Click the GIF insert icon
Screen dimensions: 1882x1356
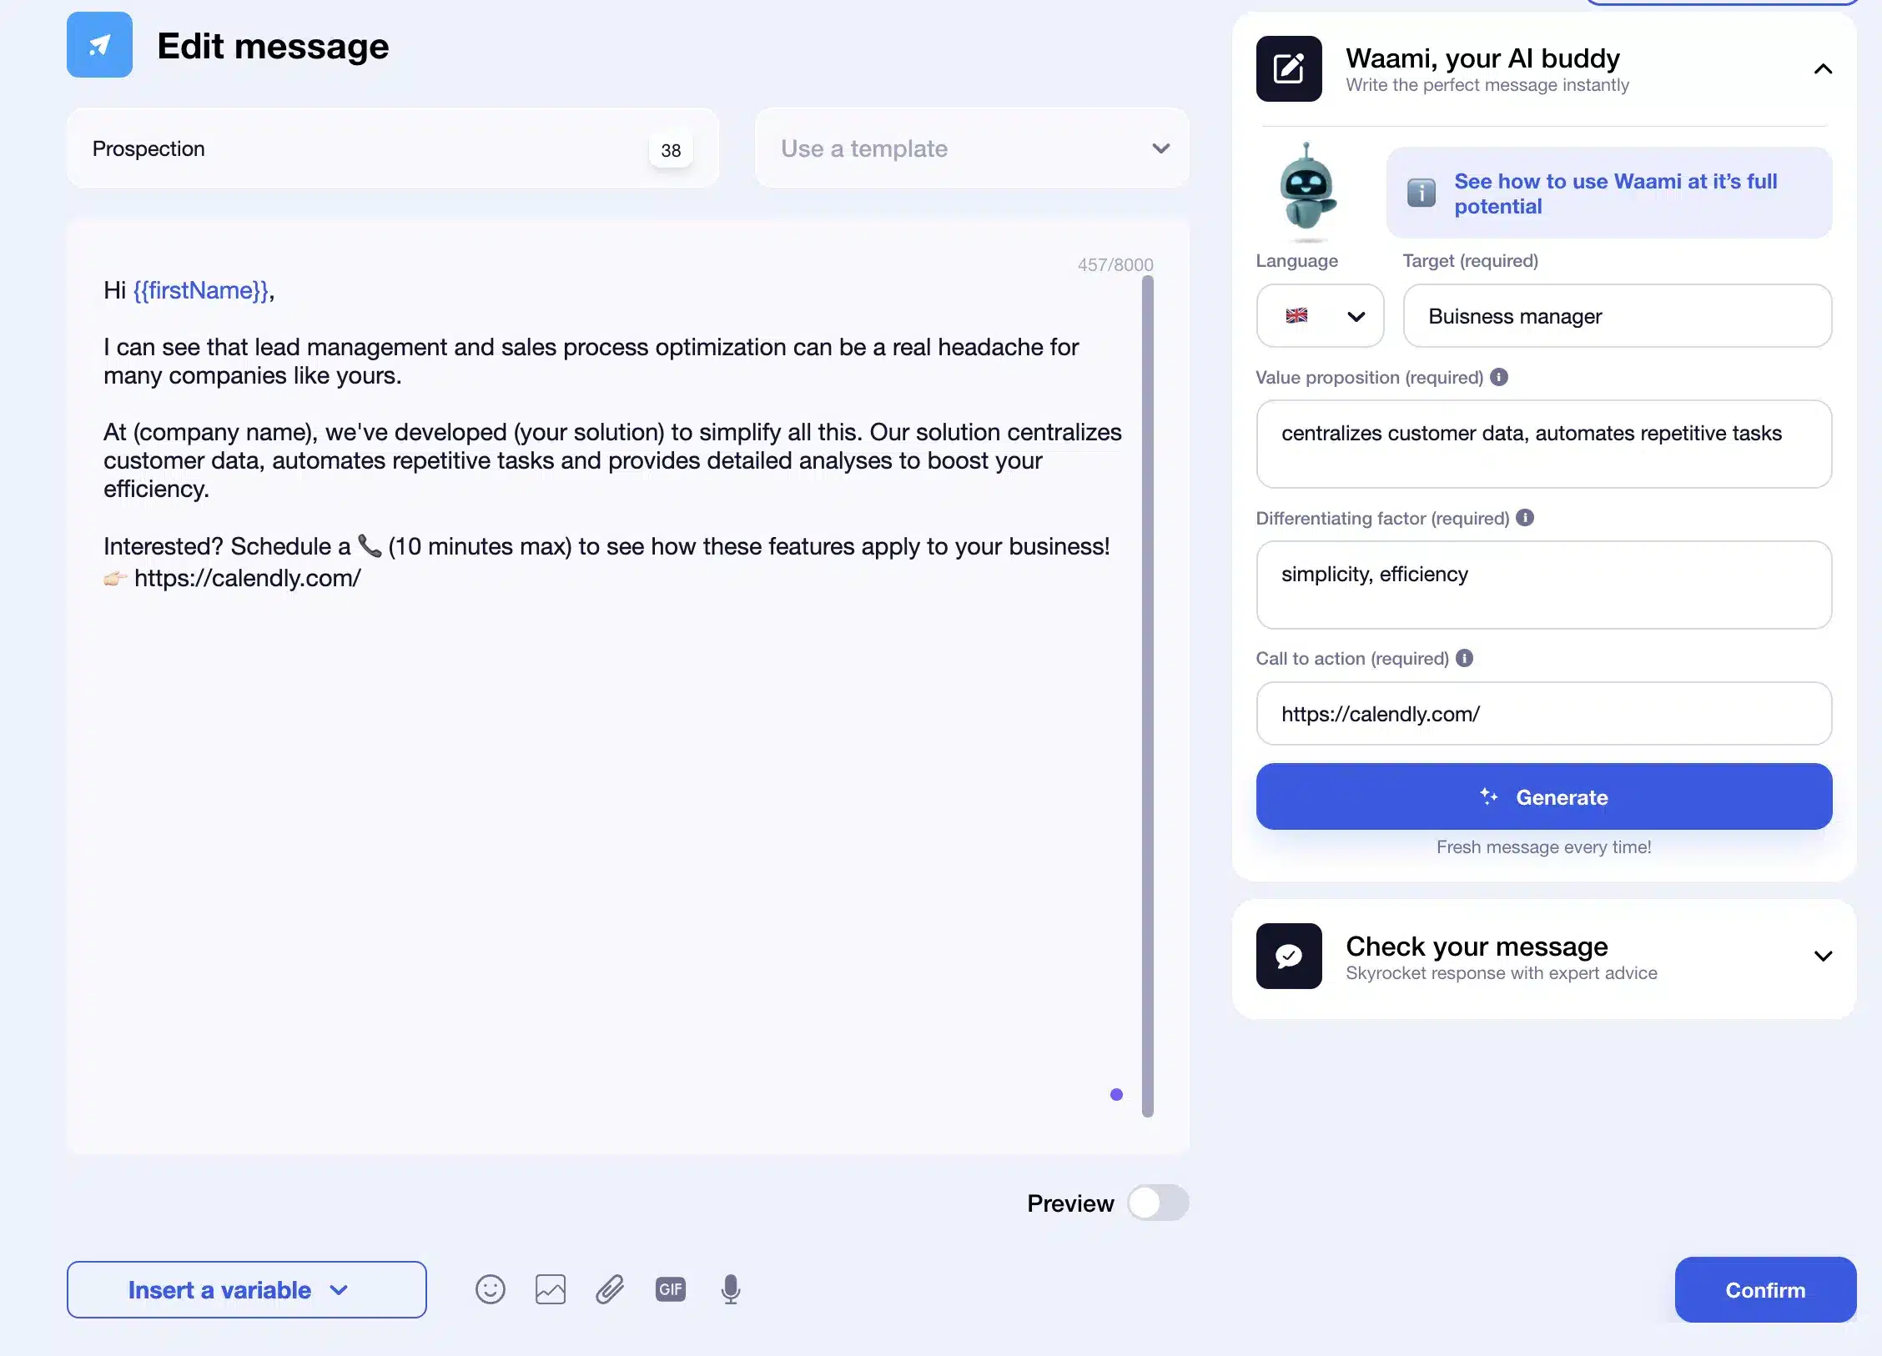[671, 1288]
